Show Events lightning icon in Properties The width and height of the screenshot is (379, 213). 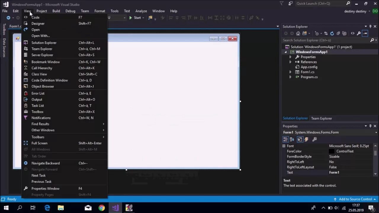coord(306,139)
